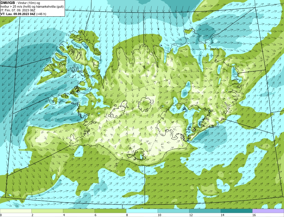
Task: Click the dark teal 14–16 m/s legend swatch
Action: 236,211
